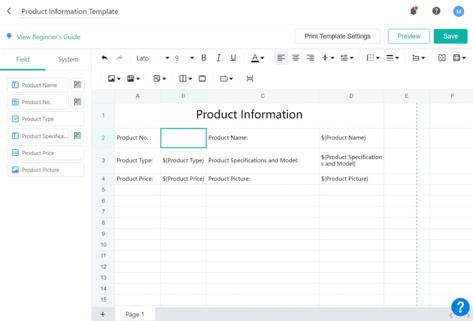Open the font color picker
This screenshot has width=473, height=321.
(x=257, y=58)
